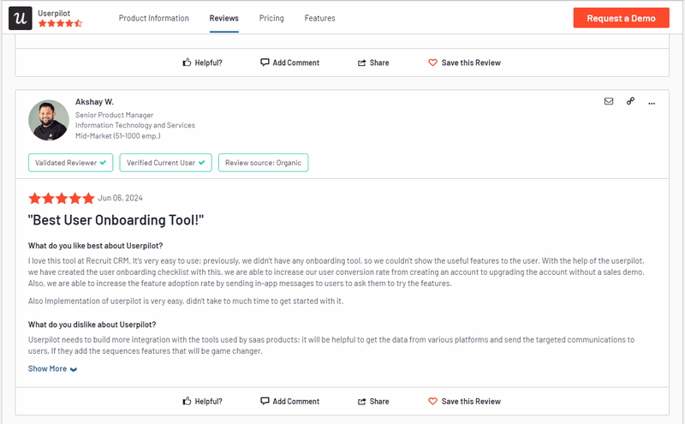Open the reviewer name Akshay W.
This screenshot has width=685, height=424.
(x=94, y=102)
